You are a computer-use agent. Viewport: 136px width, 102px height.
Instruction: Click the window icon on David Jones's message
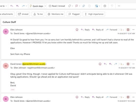point(121,64)
